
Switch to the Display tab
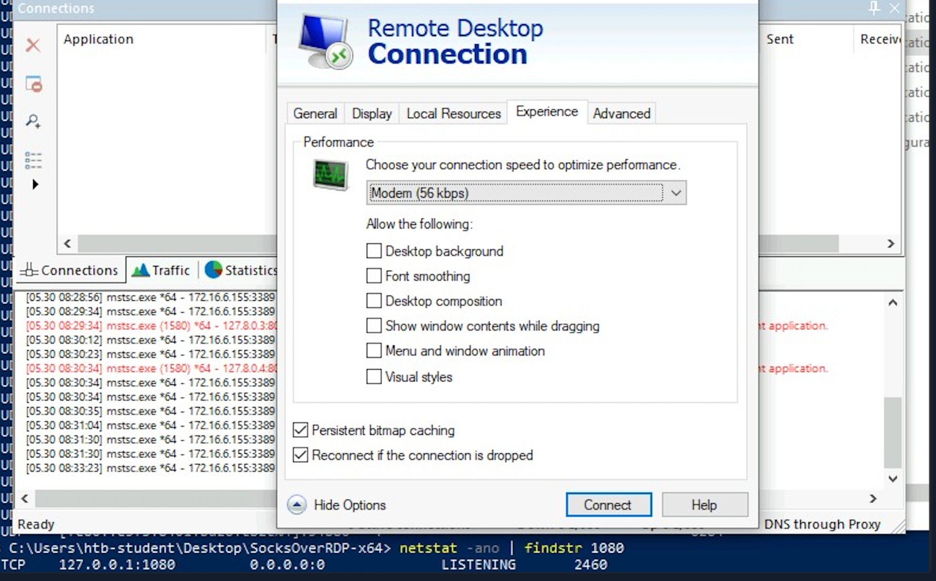372,114
